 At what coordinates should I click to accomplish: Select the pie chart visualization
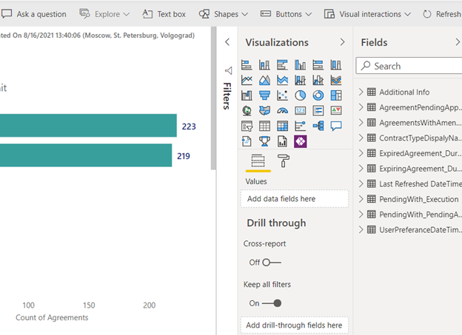coord(301,95)
